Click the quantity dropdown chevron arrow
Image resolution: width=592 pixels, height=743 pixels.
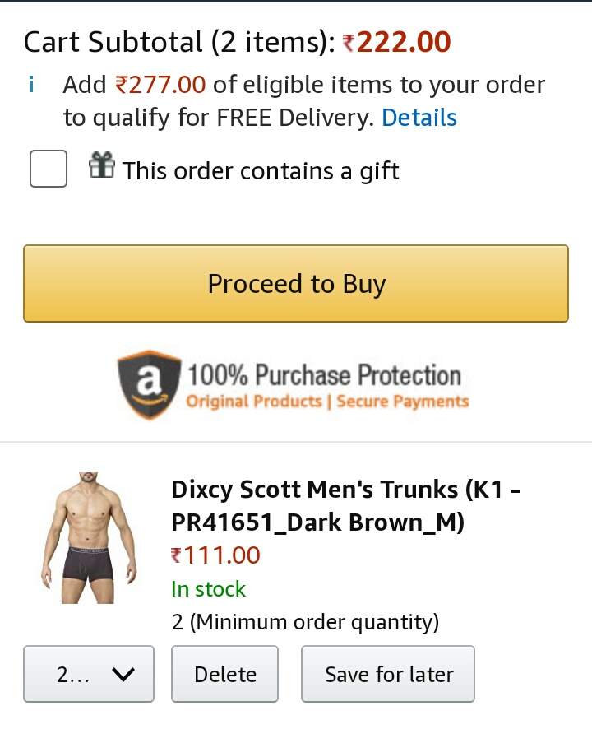coord(123,675)
